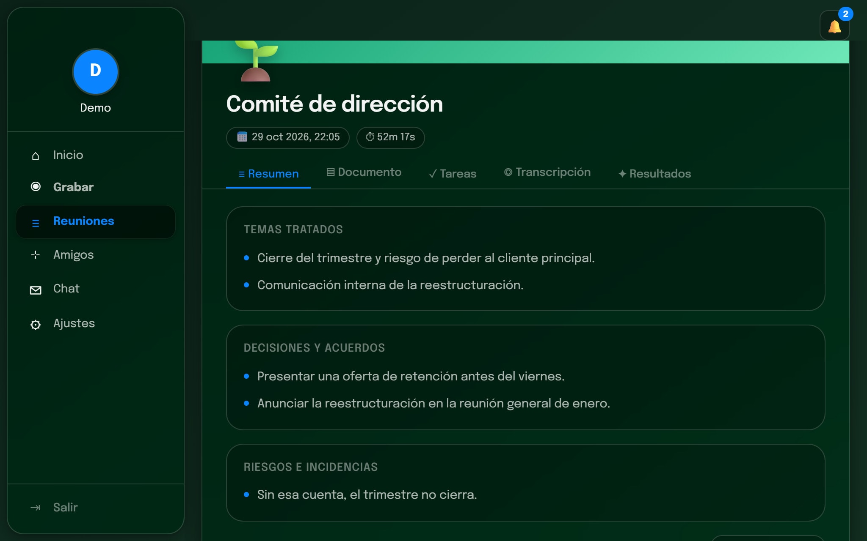Viewport: 867px width, 541px height.
Task: Click the home icon beside Inicio
Action: [36, 156]
